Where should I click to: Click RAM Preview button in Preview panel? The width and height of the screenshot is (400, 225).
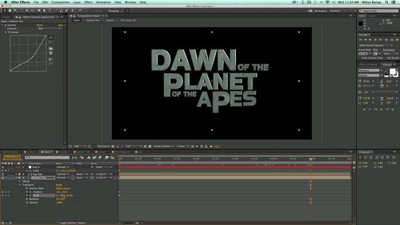point(397,40)
